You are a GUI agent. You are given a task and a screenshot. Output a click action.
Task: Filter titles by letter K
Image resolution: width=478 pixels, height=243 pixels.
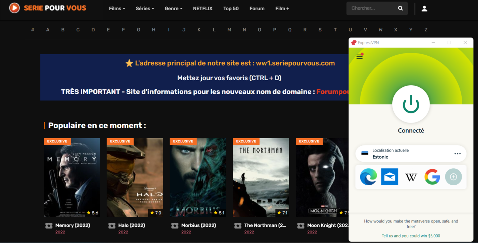[199, 30]
